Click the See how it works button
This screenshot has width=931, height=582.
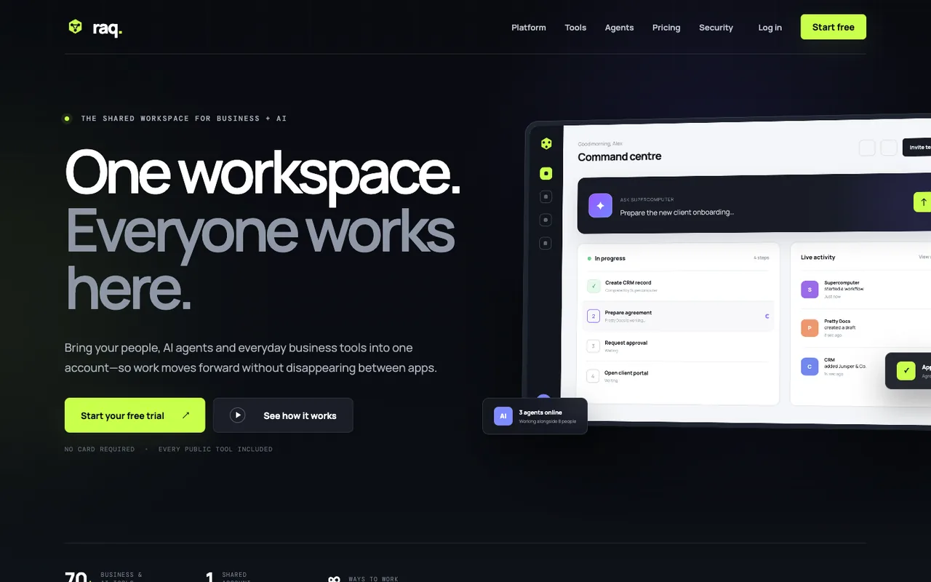click(x=283, y=415)
